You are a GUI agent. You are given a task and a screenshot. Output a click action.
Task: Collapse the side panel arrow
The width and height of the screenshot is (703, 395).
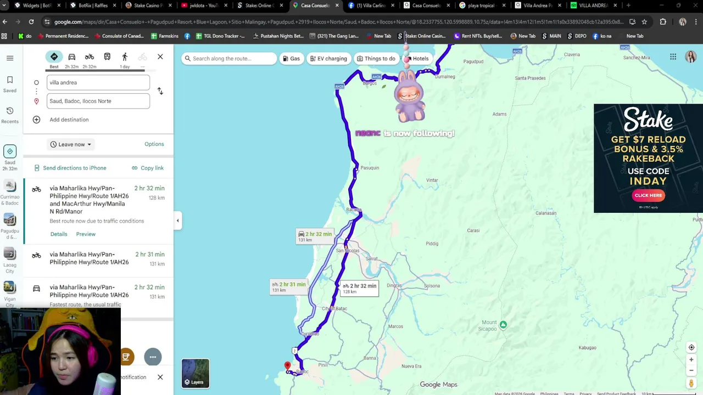pos(177,221)
